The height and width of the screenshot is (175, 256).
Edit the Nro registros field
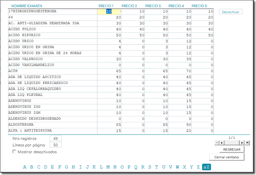tap(55, 138)
